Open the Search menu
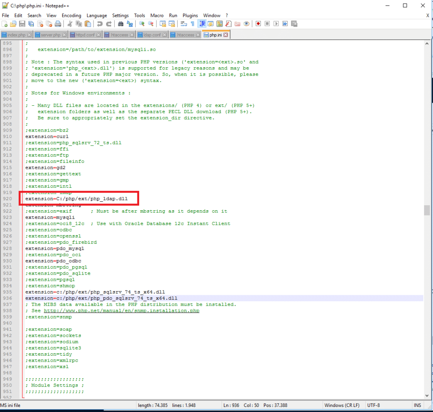The image size is (433, 412). point(34,16)
